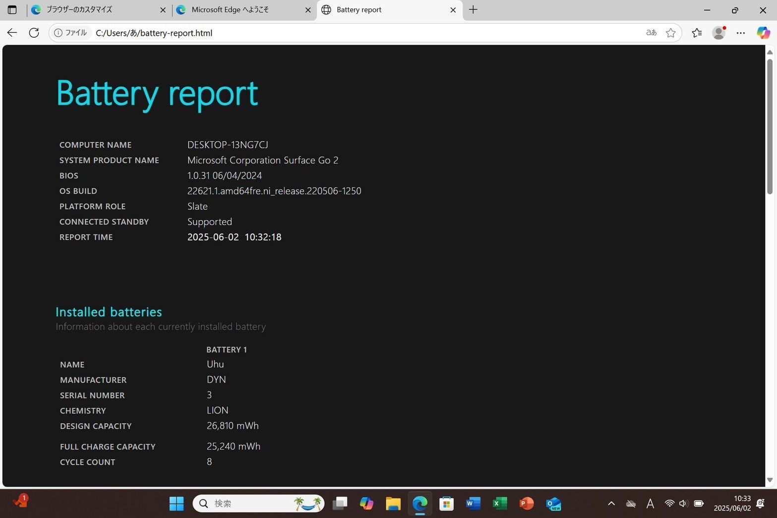Click scrollbar down arrow

(x=770, y=480)
